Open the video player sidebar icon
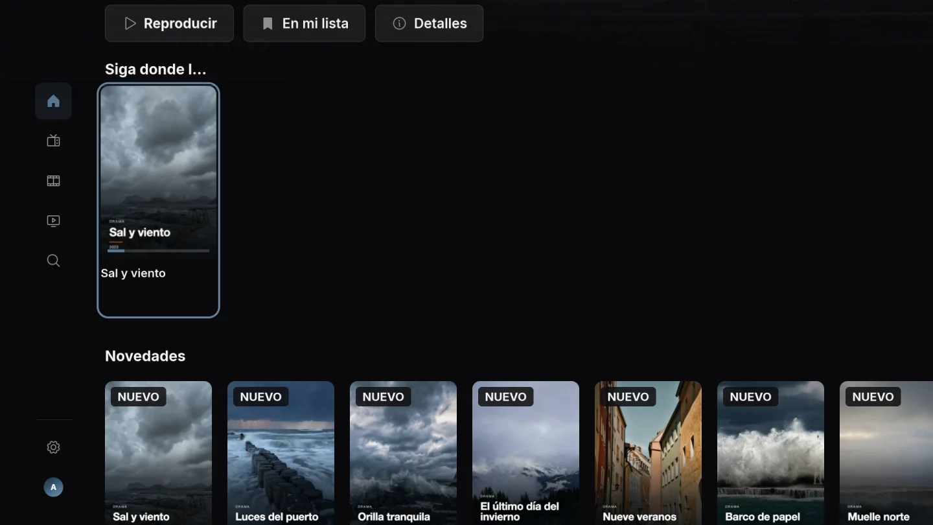The height and width of the screenshot is (525, 933). click(53, 221)
